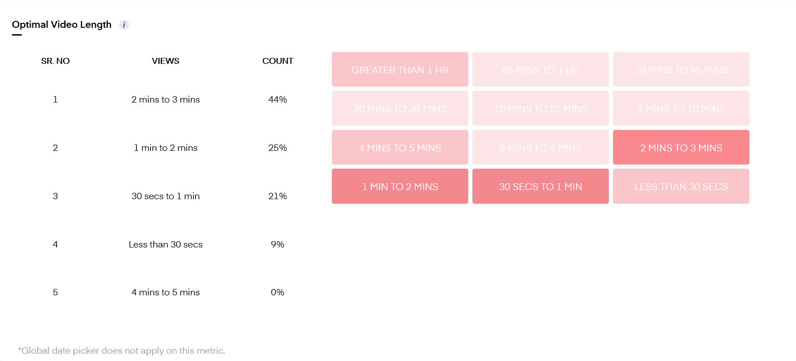Click the SR. NO column header

55,61
